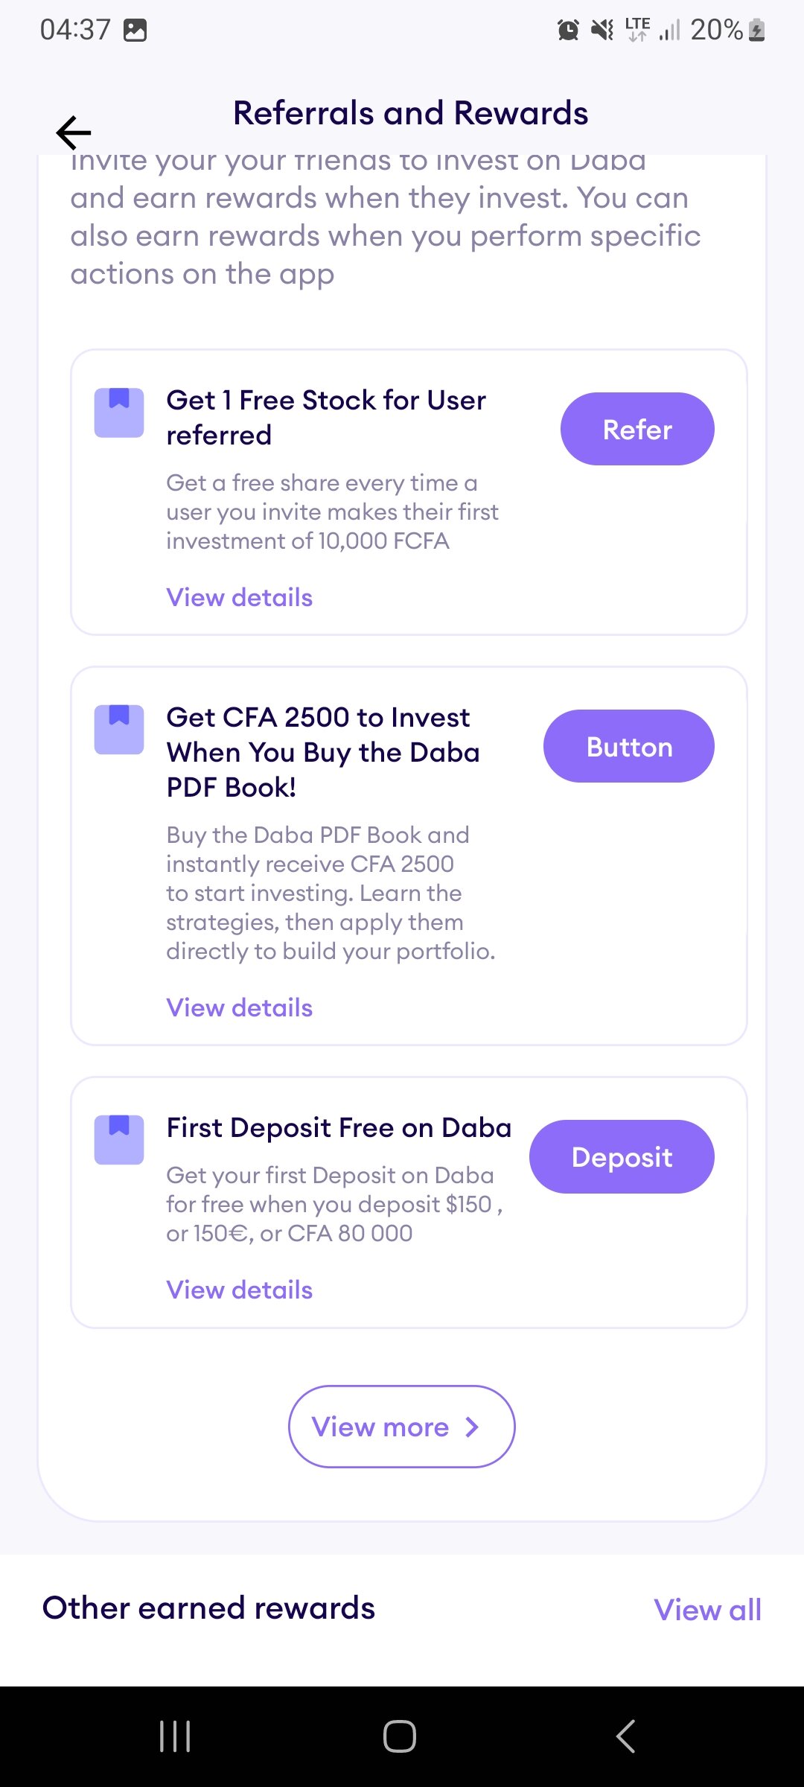Tap the back arrow in the header
The width and height of the screenshot is (804, 1787).
(74, 133)
